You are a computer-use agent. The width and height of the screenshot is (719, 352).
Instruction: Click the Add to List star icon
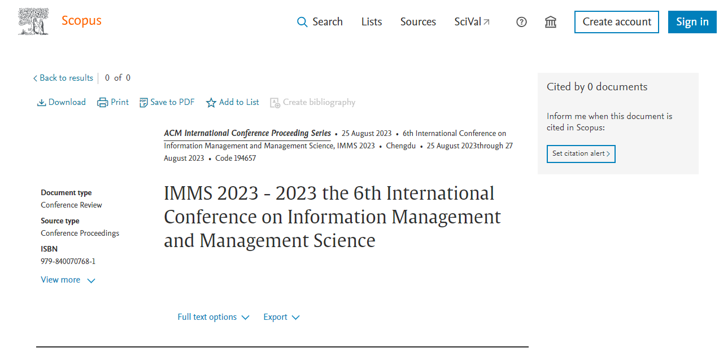(x=210, y=102)
